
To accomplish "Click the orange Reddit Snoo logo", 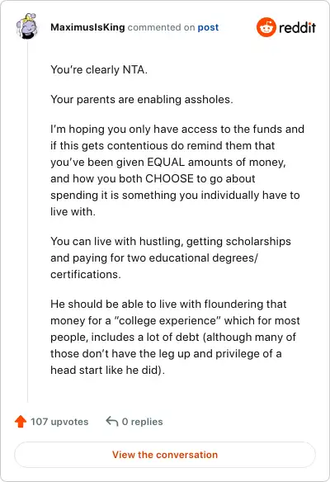I will coord(266,27).
